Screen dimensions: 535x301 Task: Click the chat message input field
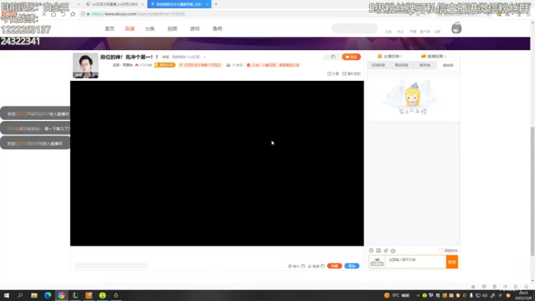point(415,262)
